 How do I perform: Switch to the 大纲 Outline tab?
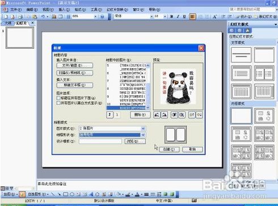pos(8,23)
